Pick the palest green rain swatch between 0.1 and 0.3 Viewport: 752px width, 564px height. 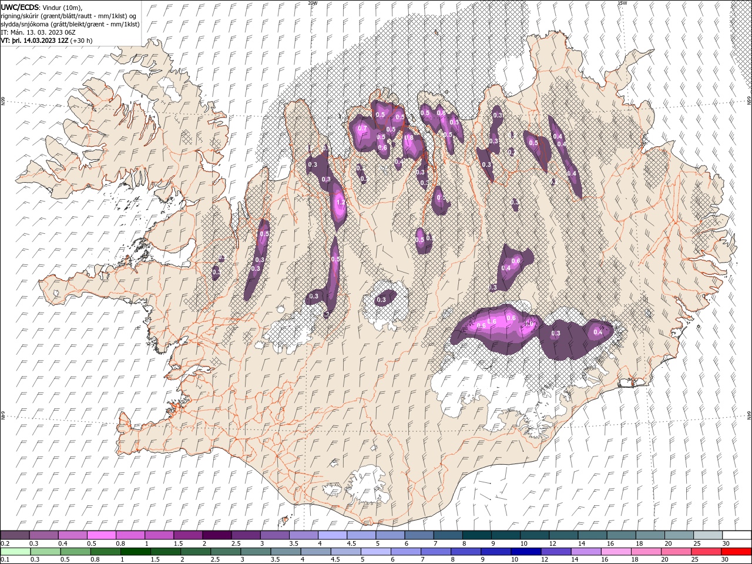(x=16, y=552)
